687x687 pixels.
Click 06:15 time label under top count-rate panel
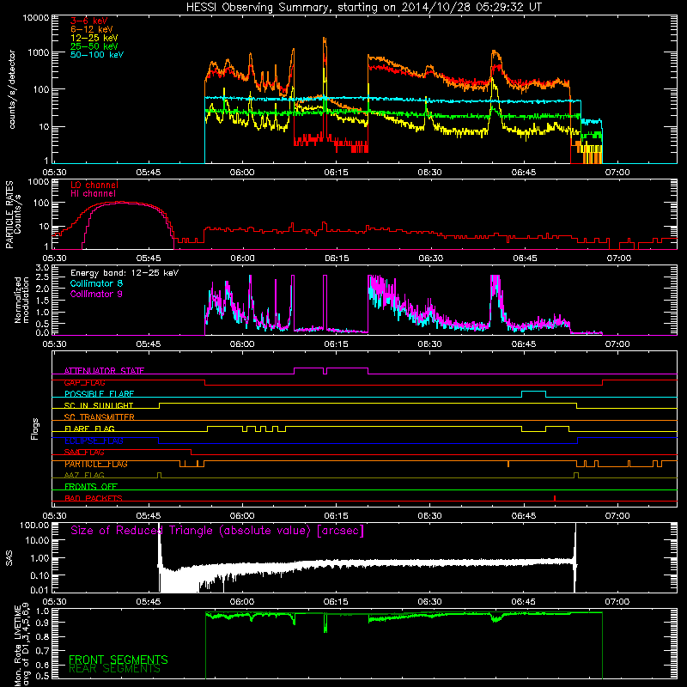336,173
